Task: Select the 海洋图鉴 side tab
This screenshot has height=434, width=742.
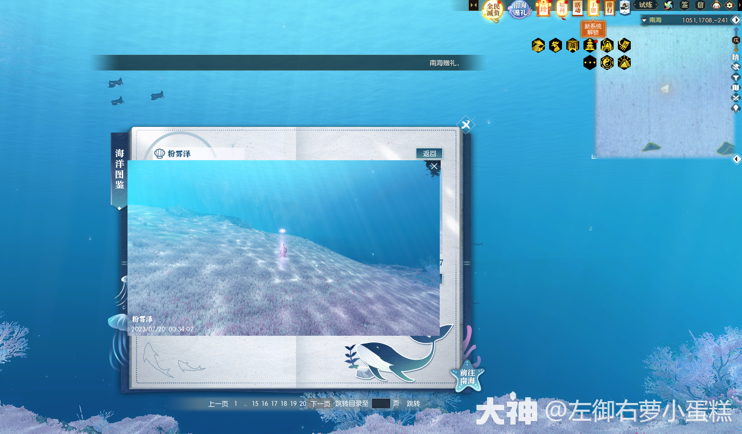Action: point(119,169)
